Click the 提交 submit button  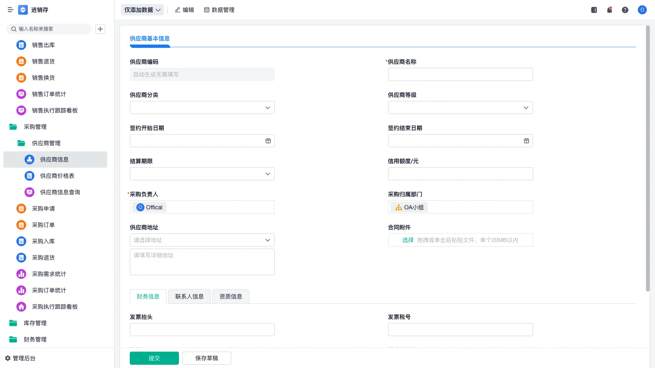[x=154, y=358]
